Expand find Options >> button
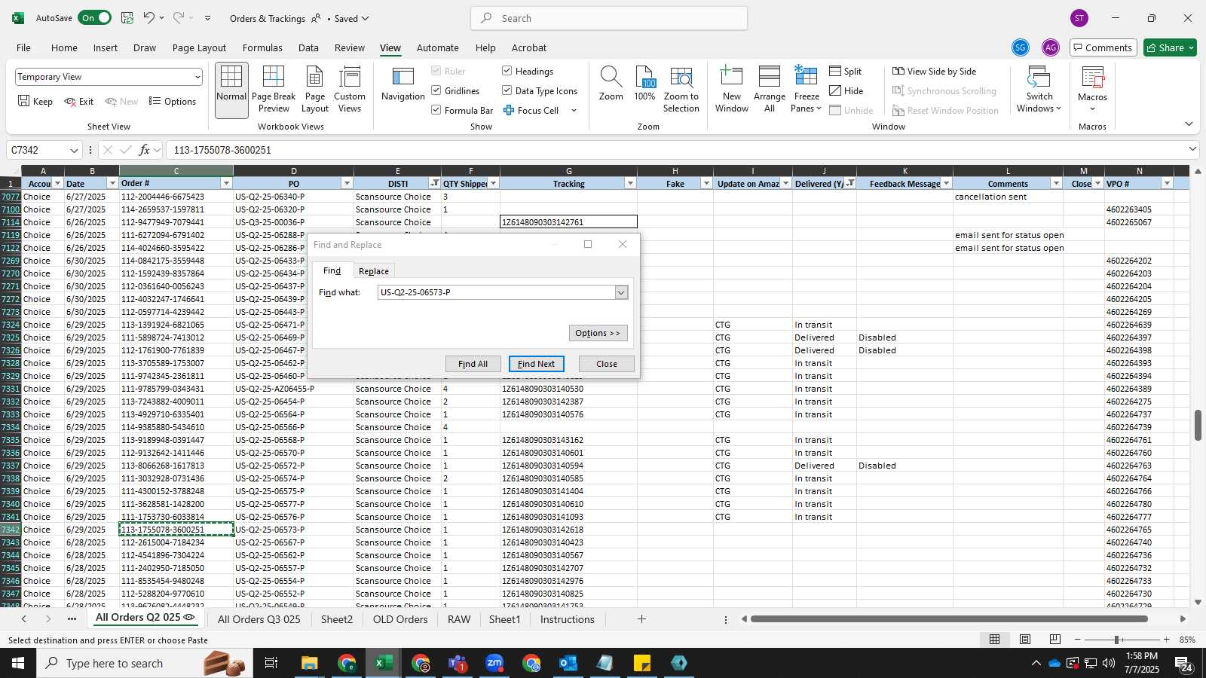The image size is (1206, 678). (598, 333)
